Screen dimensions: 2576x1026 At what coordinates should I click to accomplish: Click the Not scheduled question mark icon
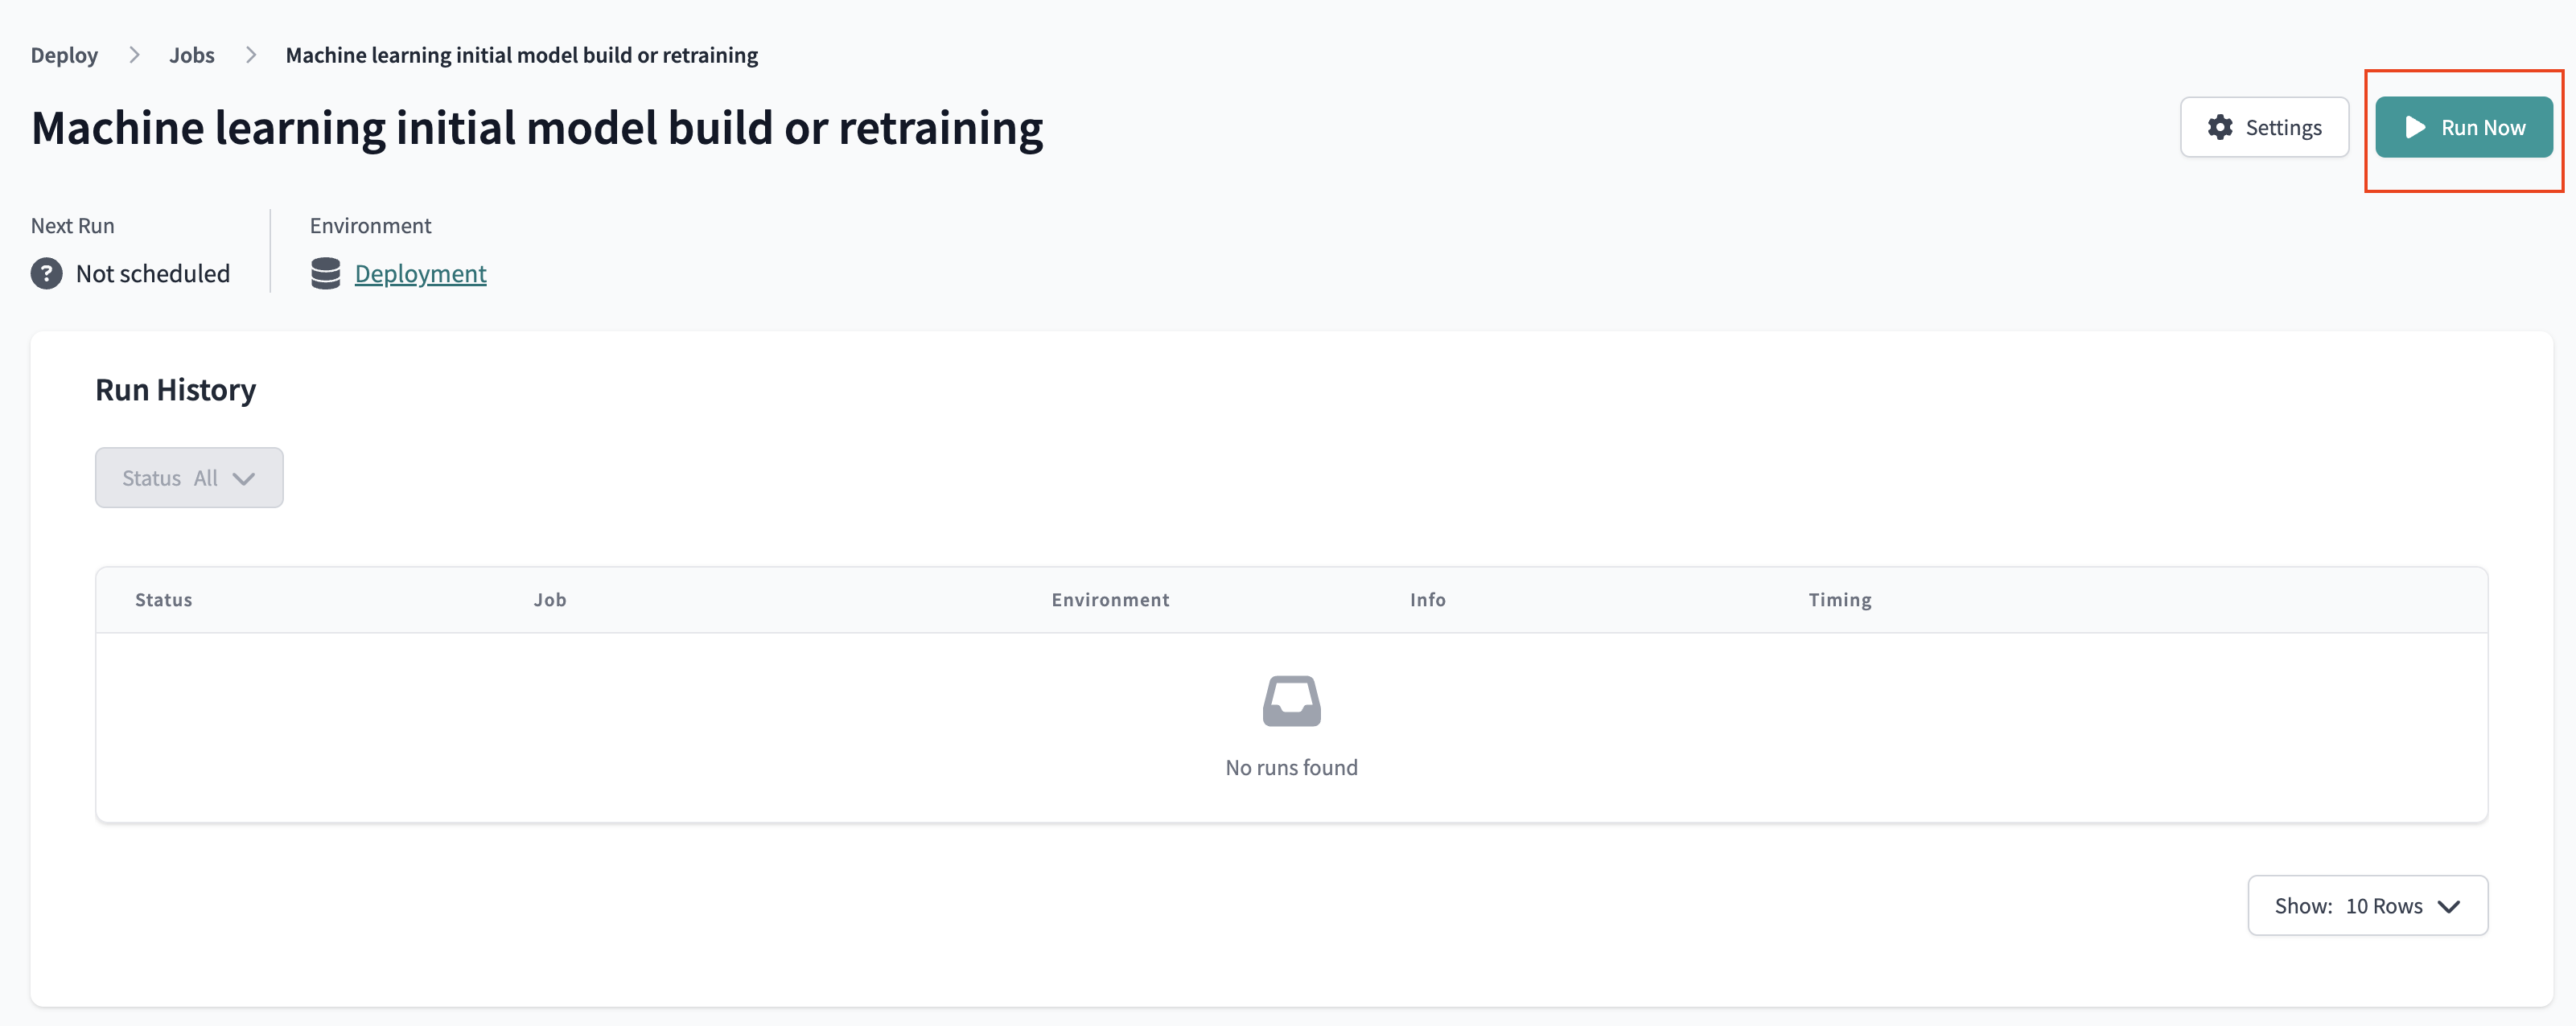(x=46, y=273)
